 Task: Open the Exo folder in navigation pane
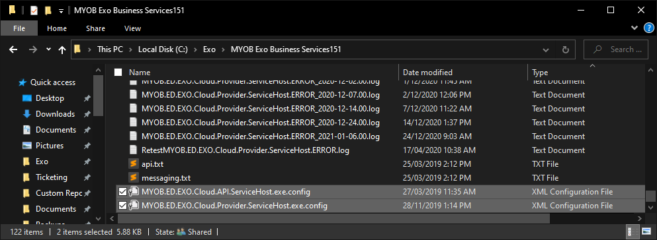pyautogui.click(x=42, y=162)
